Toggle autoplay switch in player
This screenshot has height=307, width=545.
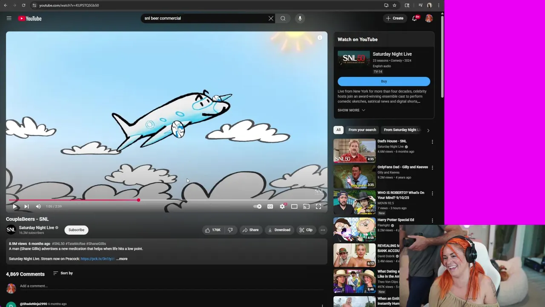click(x=258, y=206)
